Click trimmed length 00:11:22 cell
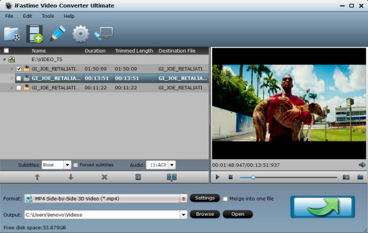Viewport: 368px width, 233px height. pos(126,87)
